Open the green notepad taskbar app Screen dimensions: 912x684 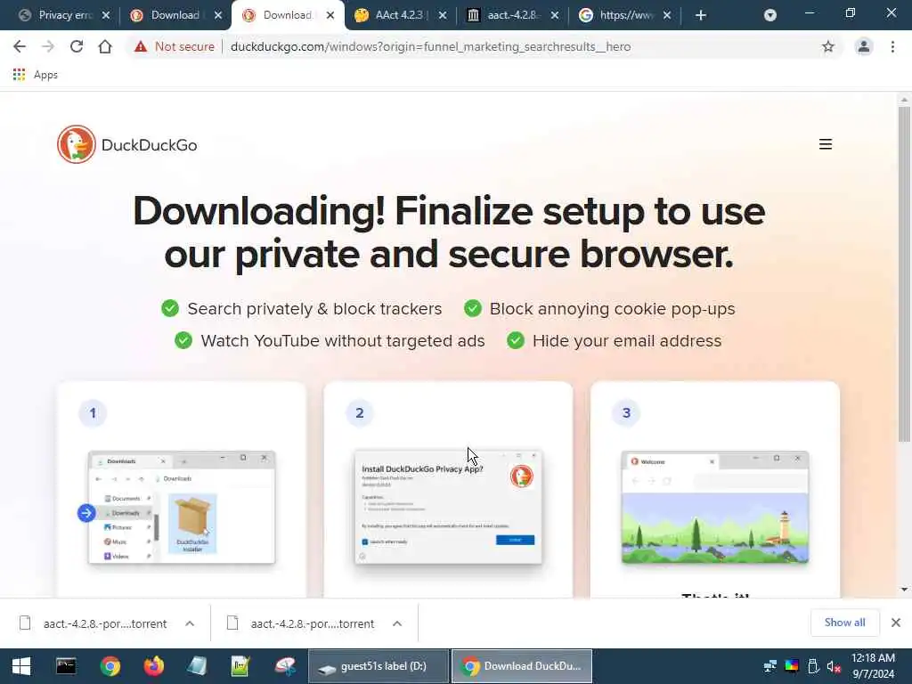240,666
